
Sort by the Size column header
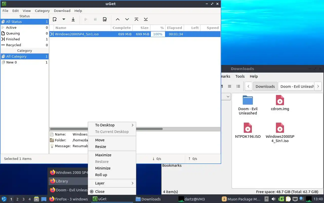pyautogui.click(x=141, y=28)
